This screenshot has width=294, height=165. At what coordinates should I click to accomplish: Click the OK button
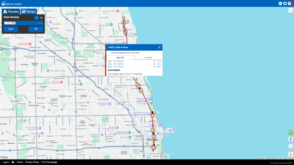point(36,29)
